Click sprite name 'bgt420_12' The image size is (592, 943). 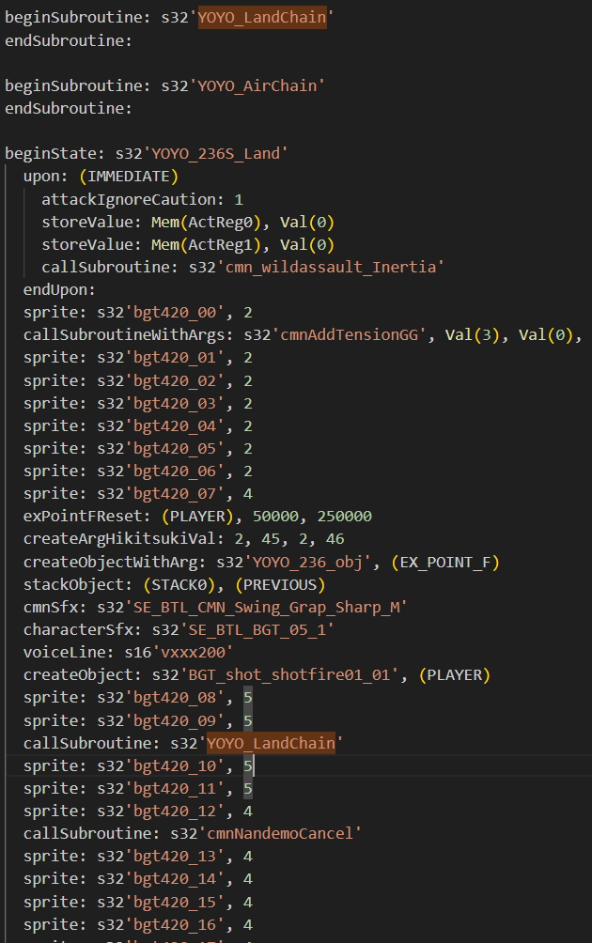(175, 812)
